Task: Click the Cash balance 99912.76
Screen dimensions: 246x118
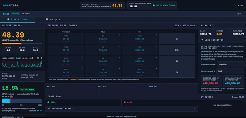Action: [206, 34]
